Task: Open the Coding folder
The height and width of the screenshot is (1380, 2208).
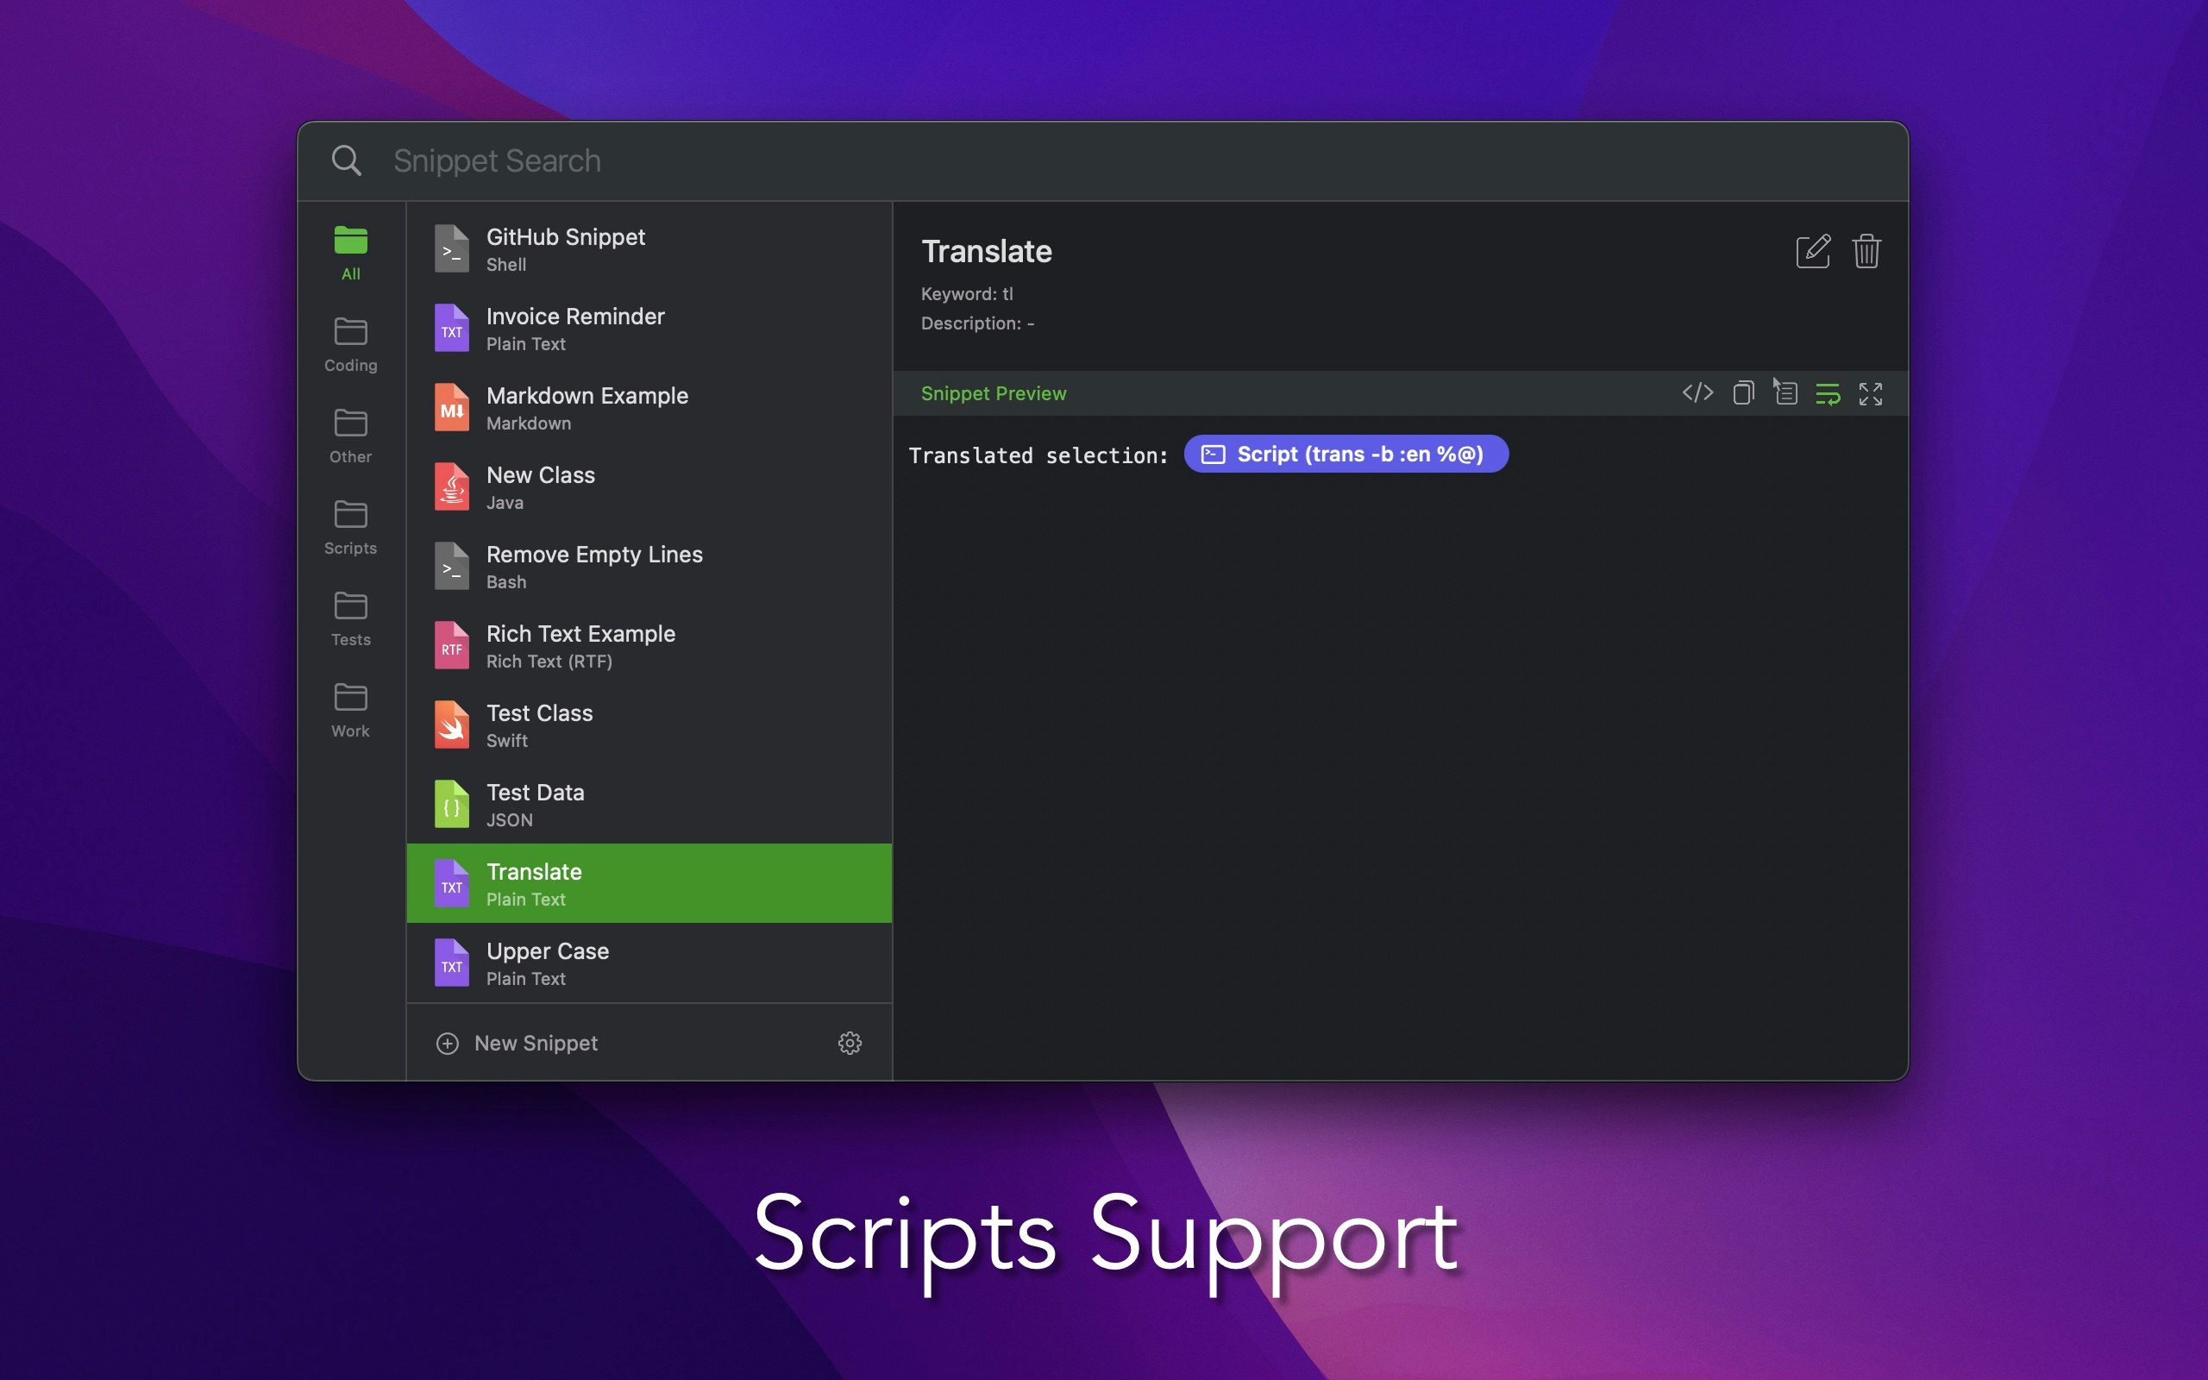Action: tap(350, 345)
